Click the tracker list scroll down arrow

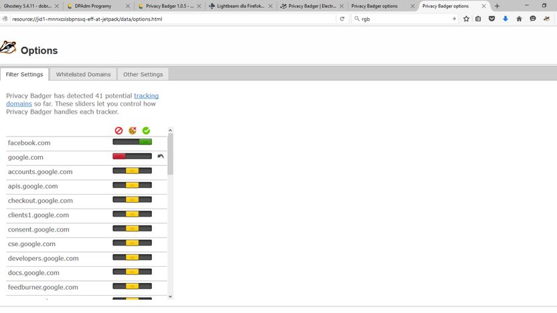(170, 296)
